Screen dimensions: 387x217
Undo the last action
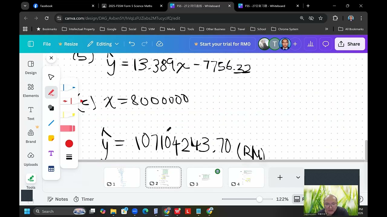pos(132,44)
